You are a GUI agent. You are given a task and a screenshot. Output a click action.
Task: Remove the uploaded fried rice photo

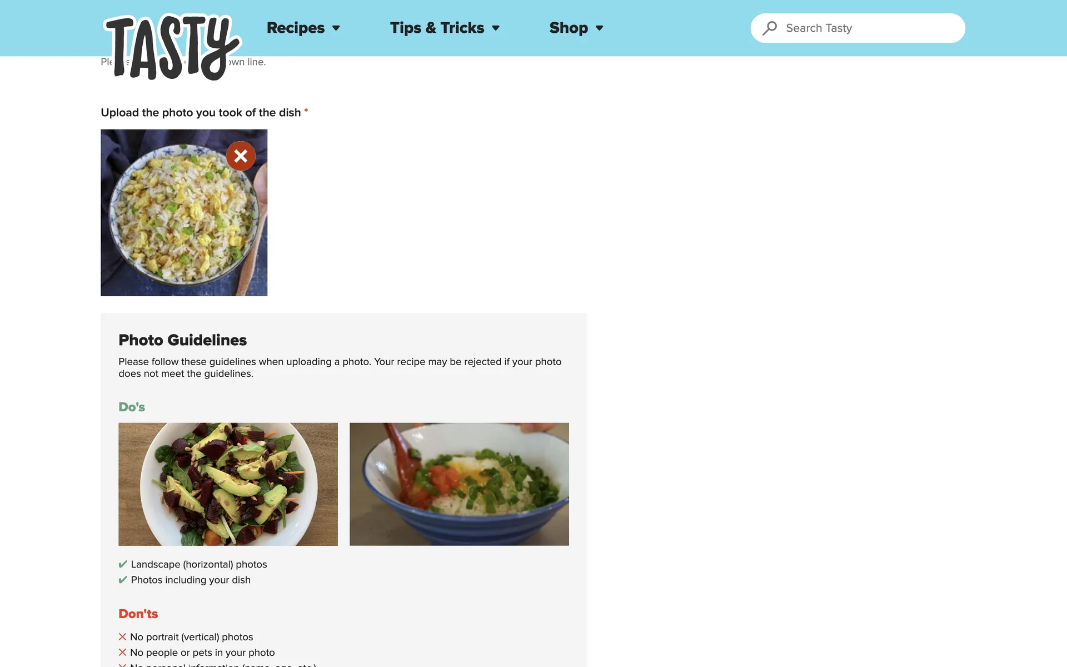coord(241,156)
